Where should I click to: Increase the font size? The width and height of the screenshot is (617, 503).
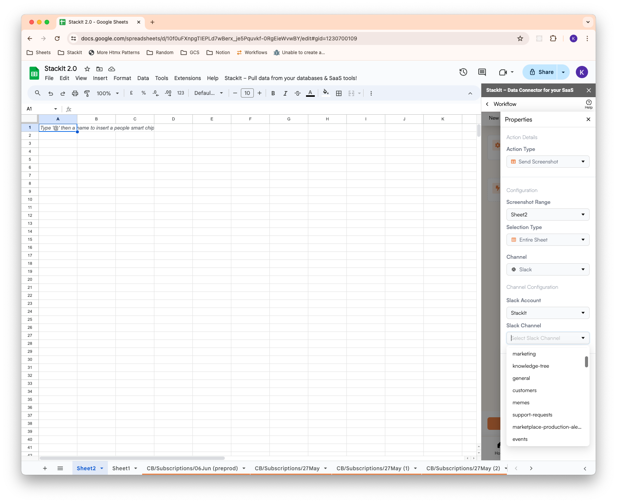pos(260,93)
